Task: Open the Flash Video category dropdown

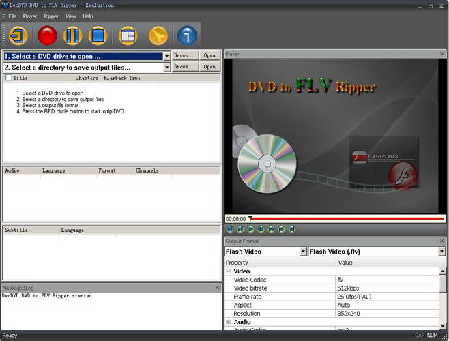Action: (x=303, y=252)
